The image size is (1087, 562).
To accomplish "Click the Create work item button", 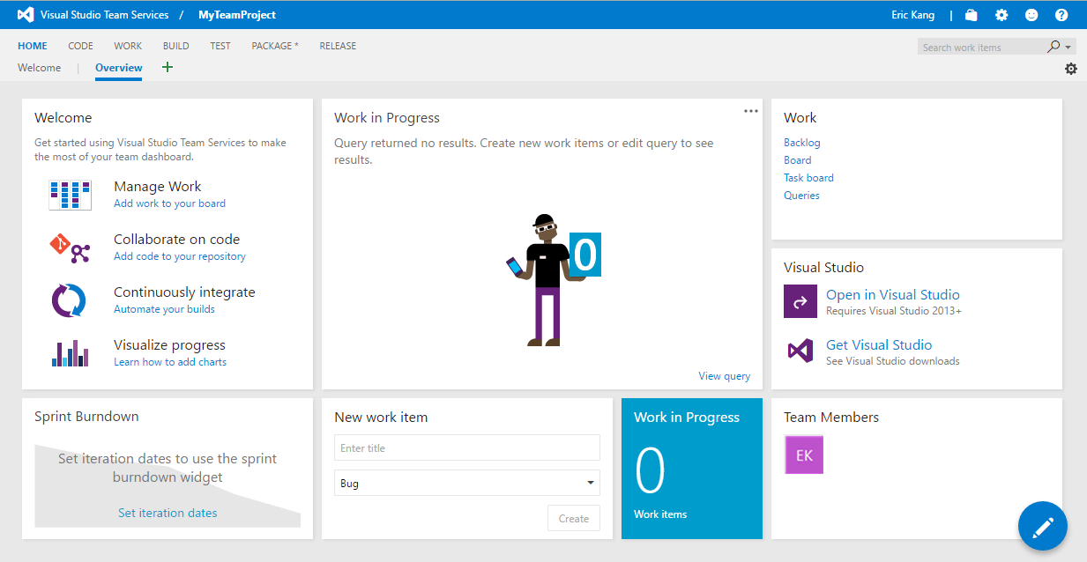I will click(x=574, y=518).
